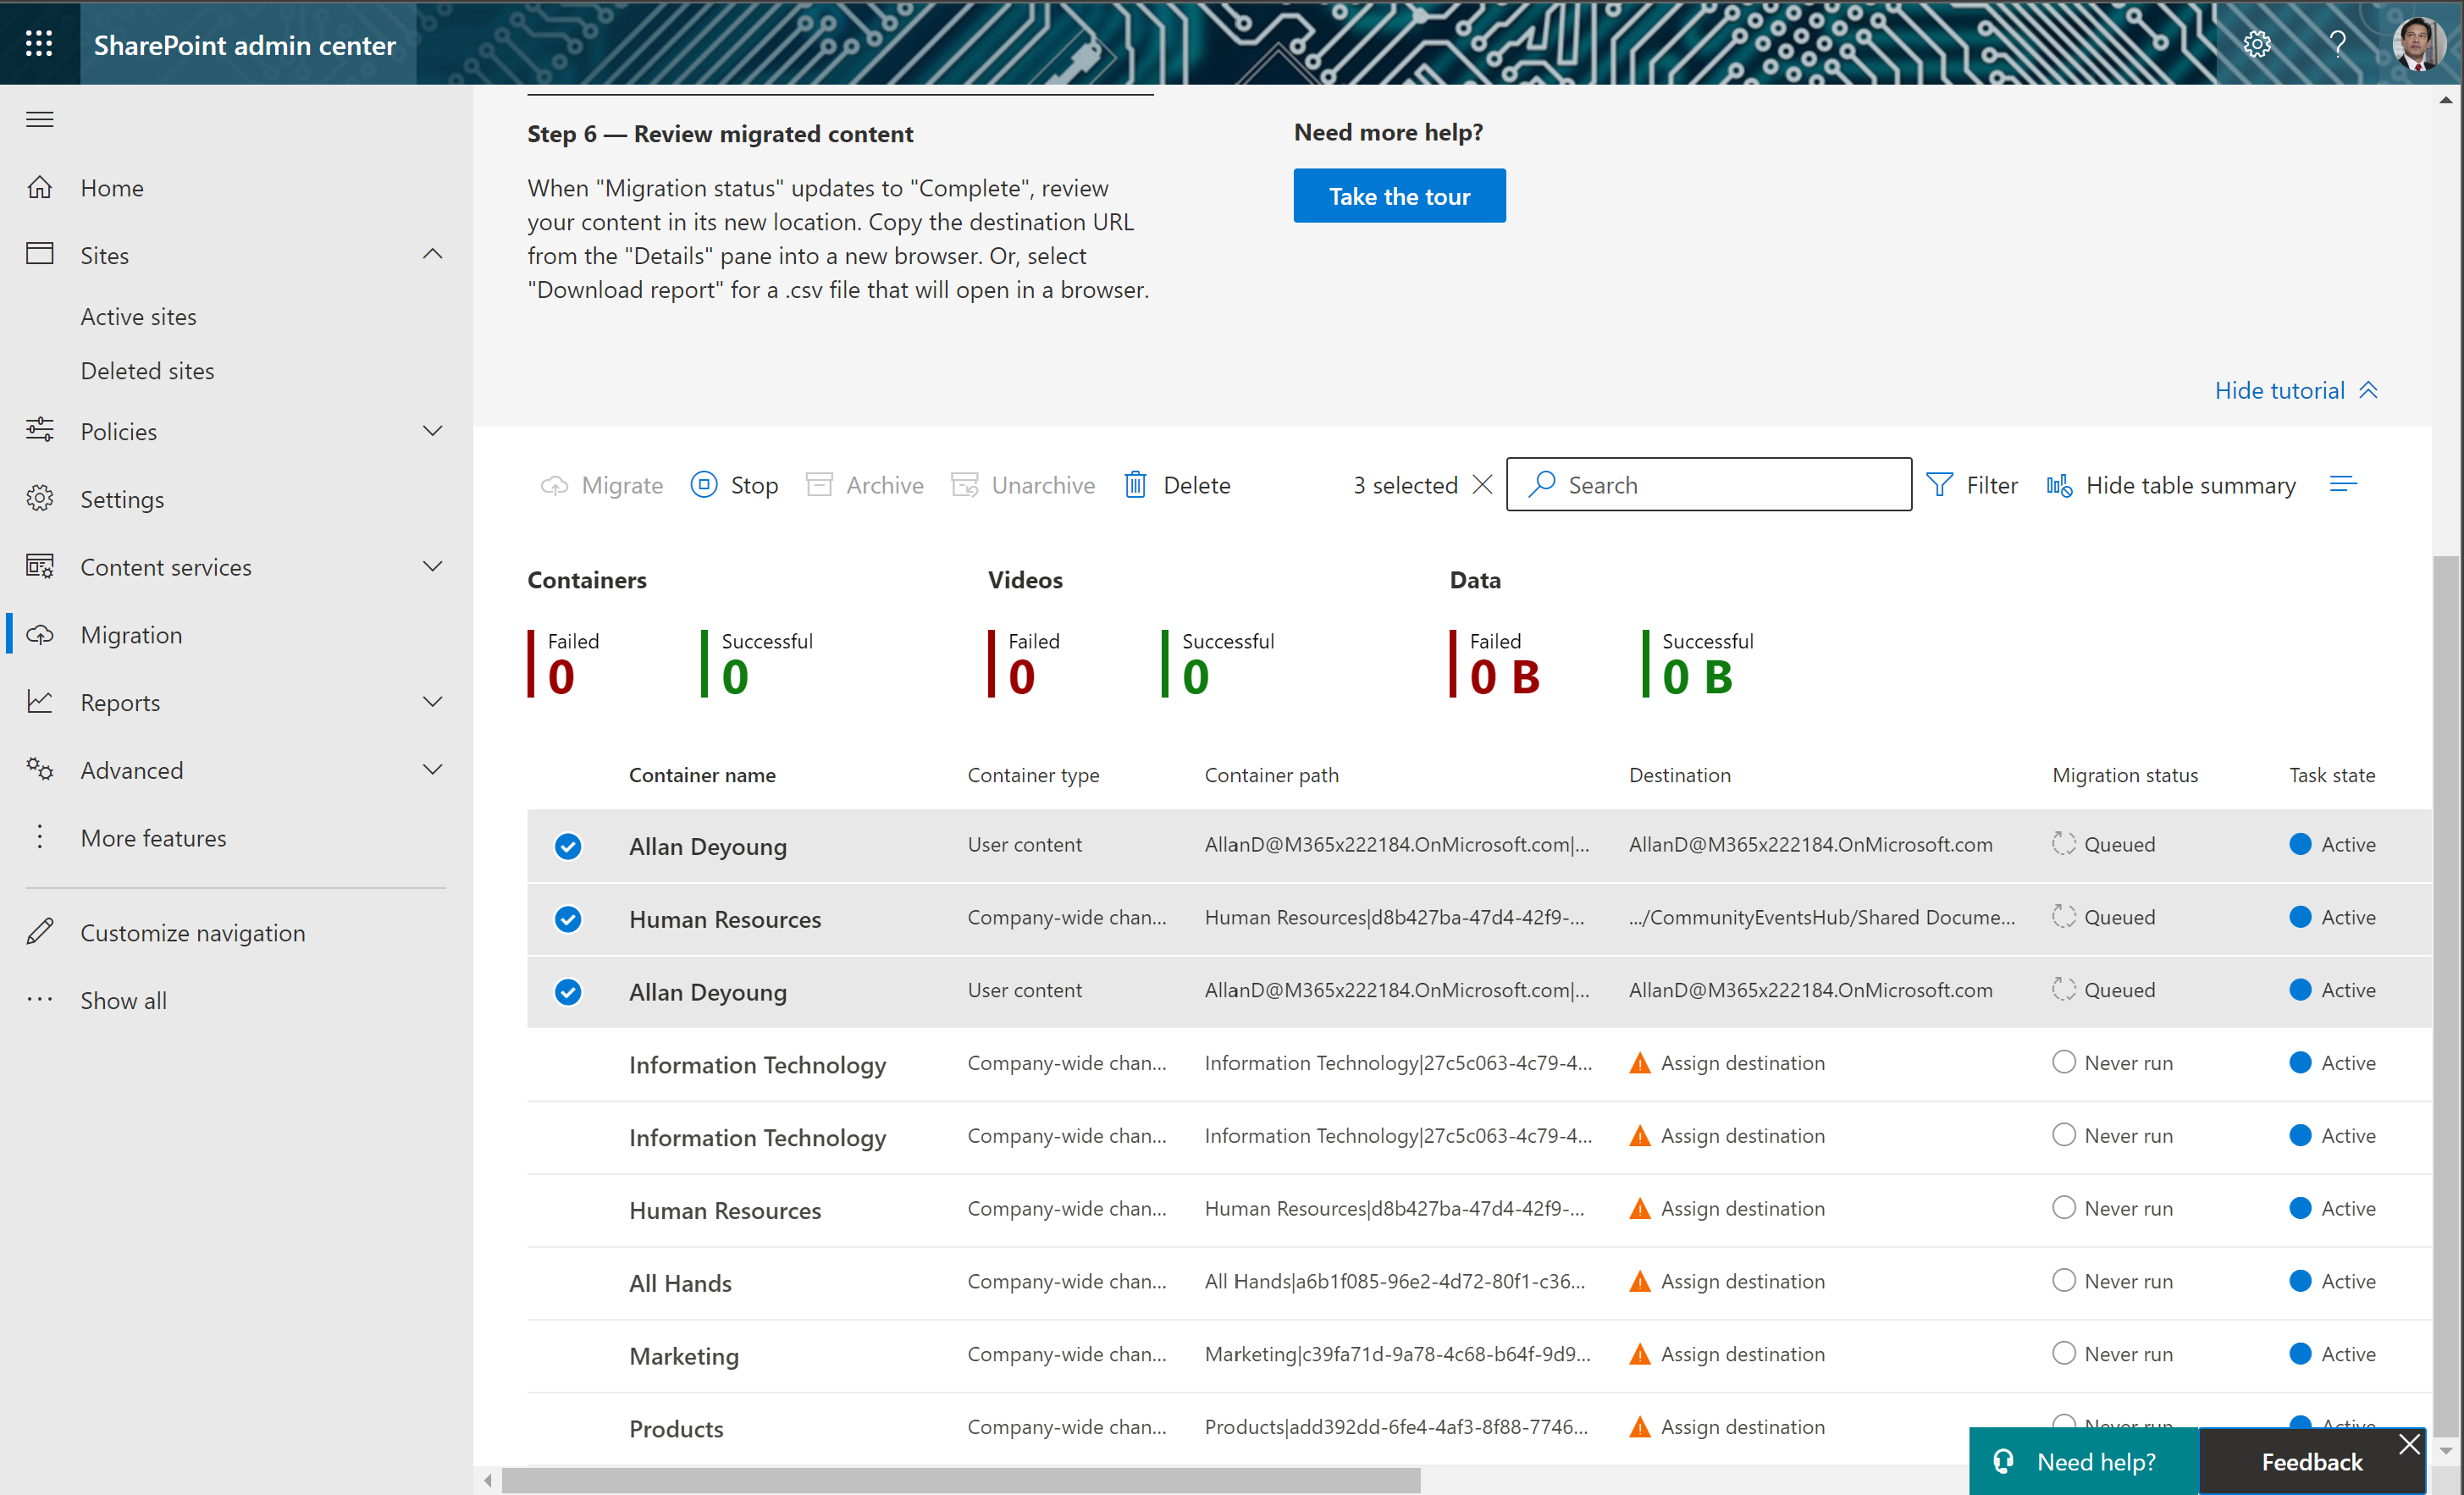Uncheck the Human Resources queued row
The width and height of the screenshot is (2464, 1495).
568,919
